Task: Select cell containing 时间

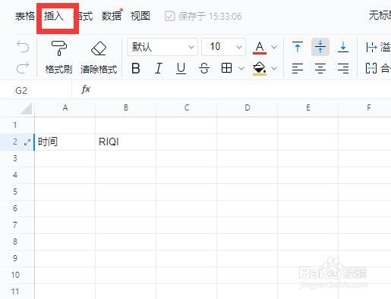Action: (x=65, y=142)
